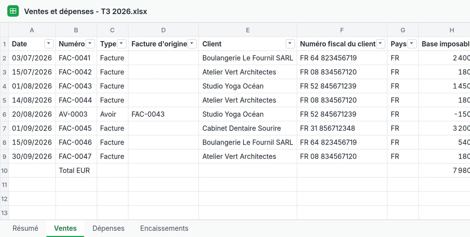Select the Date header cell
Image resolution: width=470 pixels, height=237 pixels.
tap(32, 44)
